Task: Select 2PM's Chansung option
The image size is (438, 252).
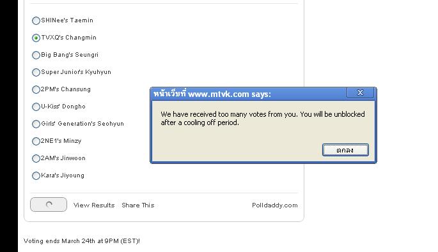Action: coord(36,90)
